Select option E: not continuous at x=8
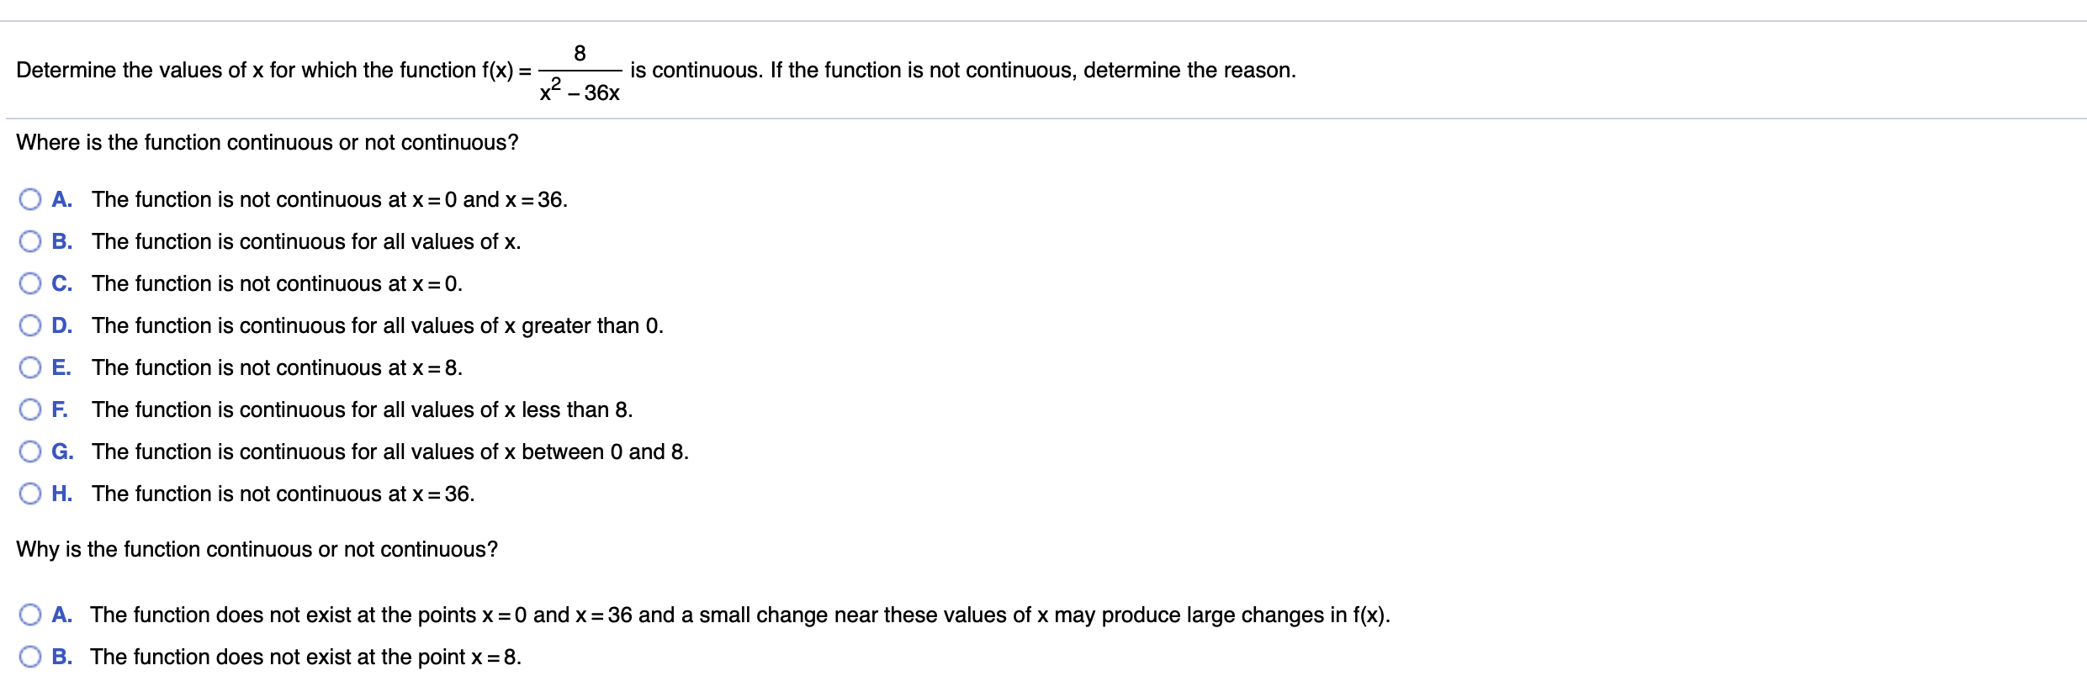This screenshot has width=2087, height=697. coord(30,367)
